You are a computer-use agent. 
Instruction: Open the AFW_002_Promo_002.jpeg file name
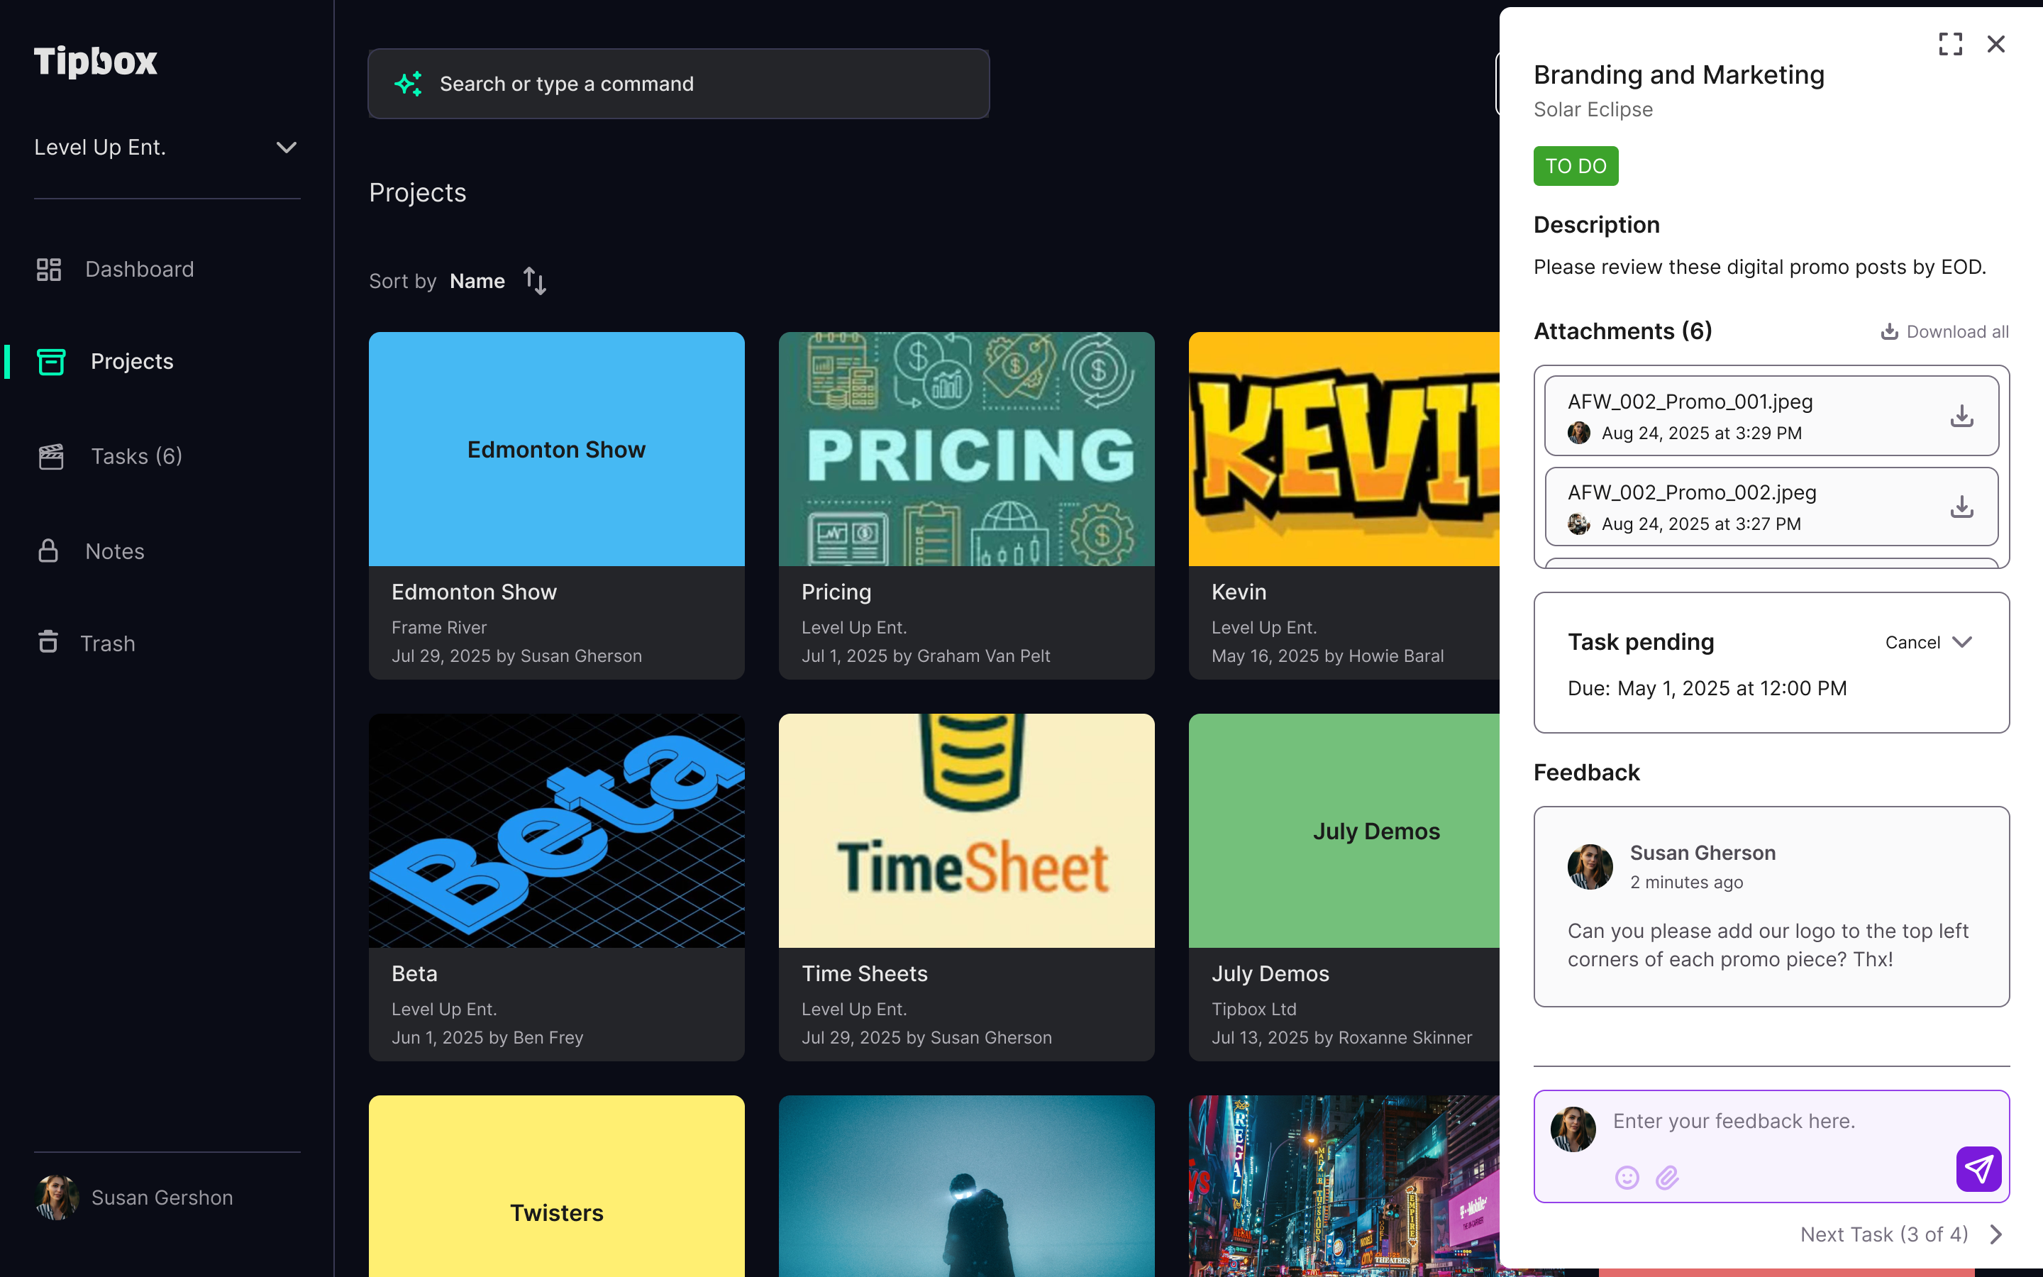point(1692,492)
